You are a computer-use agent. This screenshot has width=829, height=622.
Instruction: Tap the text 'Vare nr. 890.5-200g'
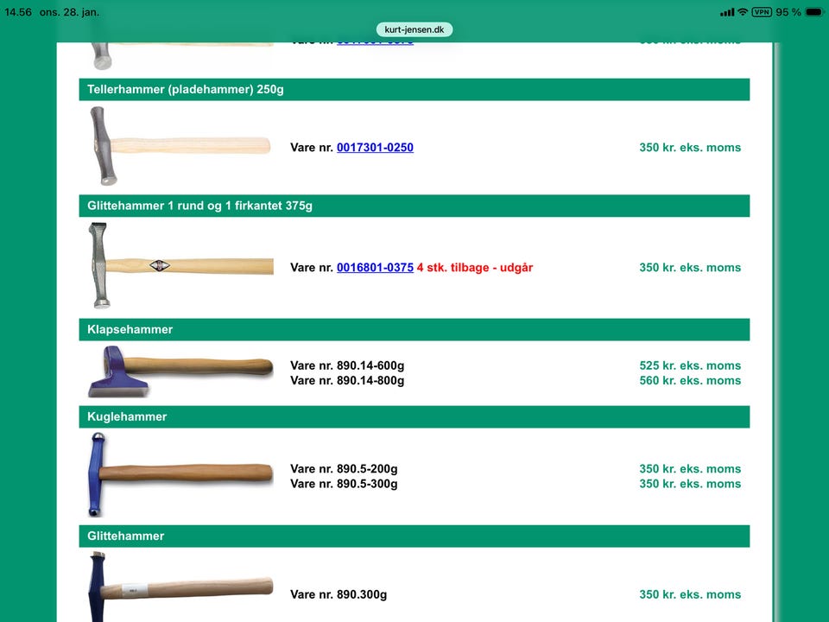(344, 468)
